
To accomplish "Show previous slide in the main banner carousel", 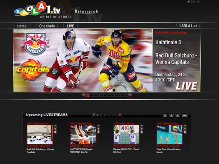I will [84, 95].
